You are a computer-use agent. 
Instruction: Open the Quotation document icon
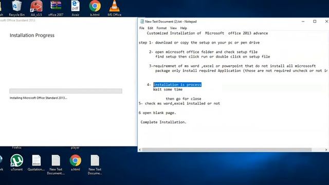36,162
